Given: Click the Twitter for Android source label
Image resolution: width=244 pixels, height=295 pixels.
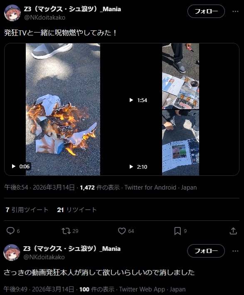Looking at the screenshot, I should 150,187.
